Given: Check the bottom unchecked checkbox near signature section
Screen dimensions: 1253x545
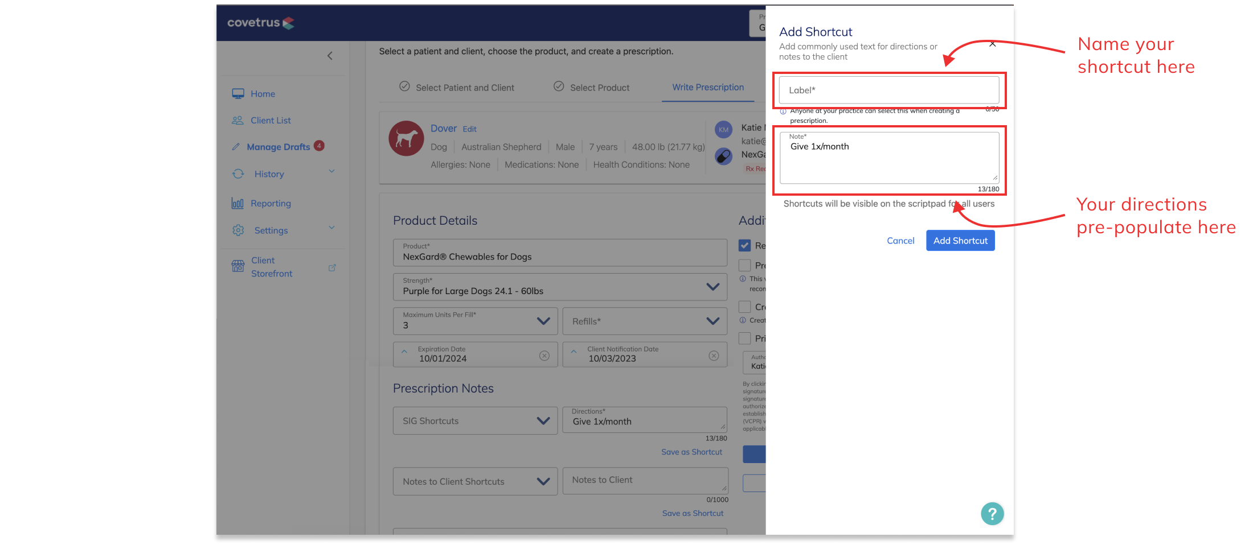Looking at the screenshot, I should (744, 338).
